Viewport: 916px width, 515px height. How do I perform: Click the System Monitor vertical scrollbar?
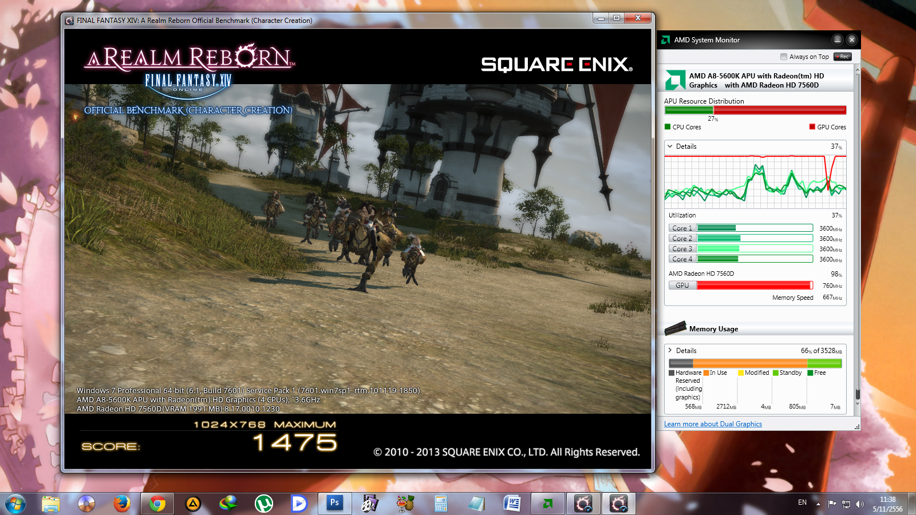coord(857,237)
